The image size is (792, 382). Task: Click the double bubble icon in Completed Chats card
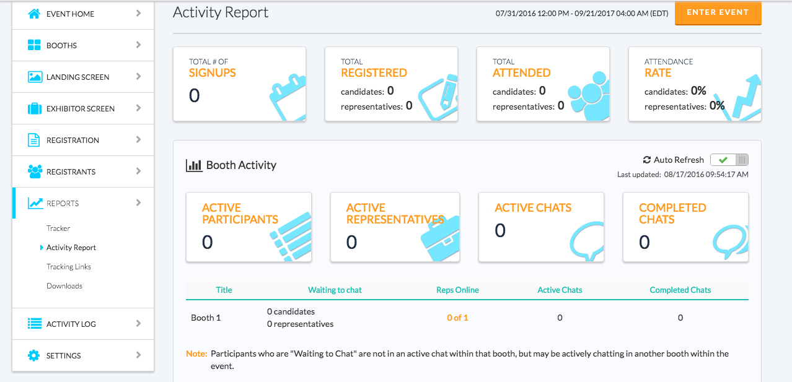730,241
